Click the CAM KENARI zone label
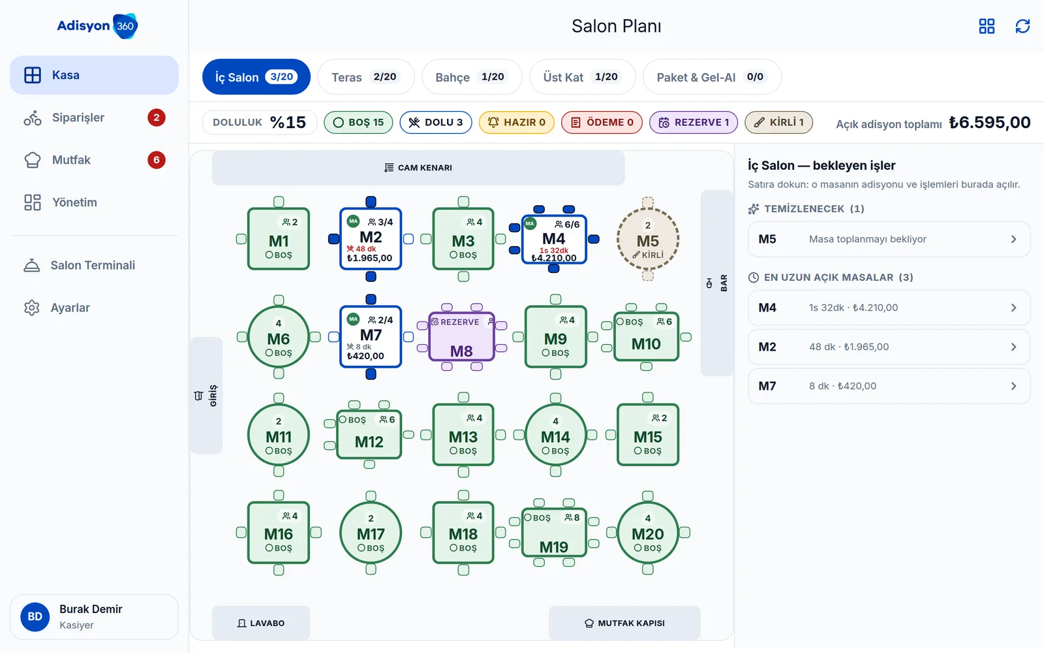The image size is (1044, 653). point(418,168)
